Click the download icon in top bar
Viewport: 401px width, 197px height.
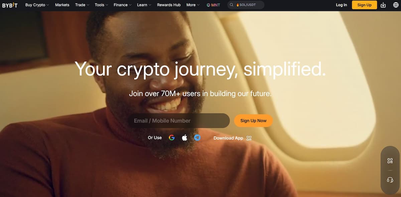coord(383,5)
